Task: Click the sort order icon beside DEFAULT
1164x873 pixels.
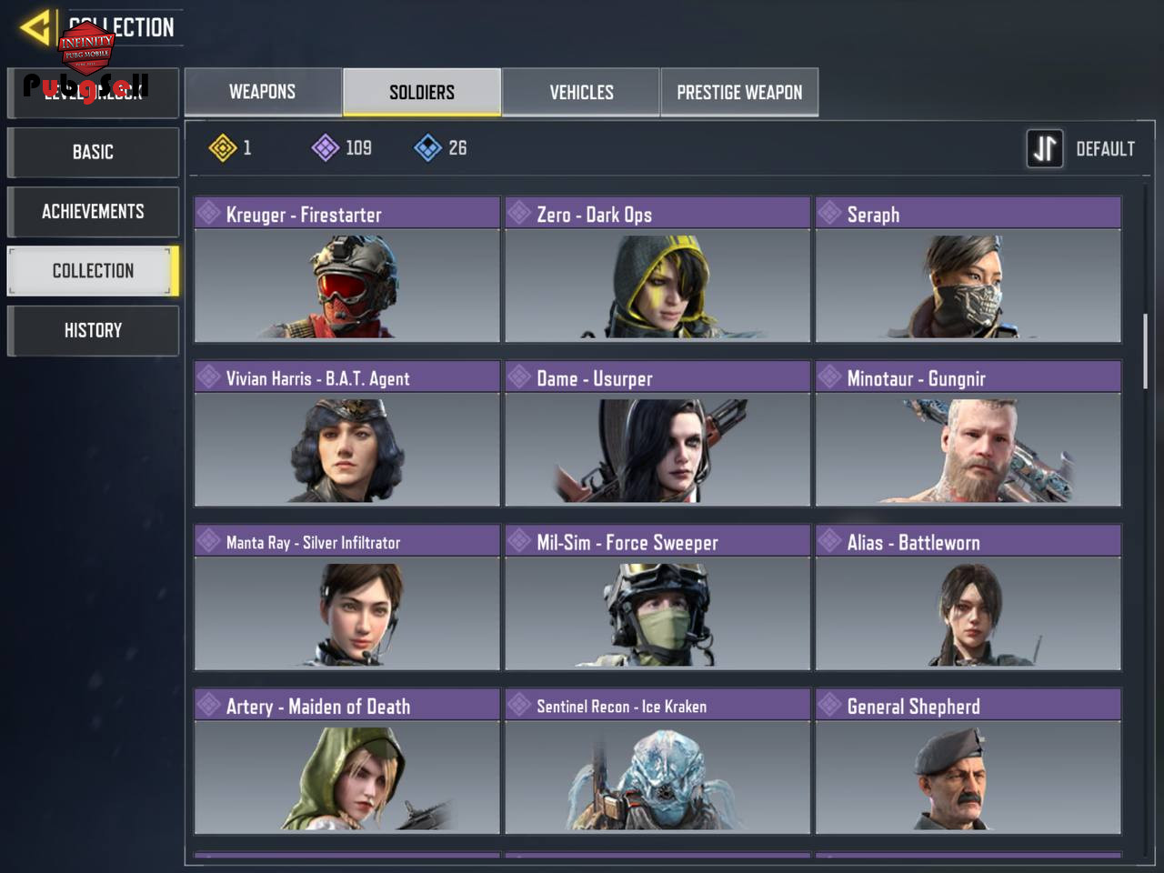Action: click(x=1045, y=148)
